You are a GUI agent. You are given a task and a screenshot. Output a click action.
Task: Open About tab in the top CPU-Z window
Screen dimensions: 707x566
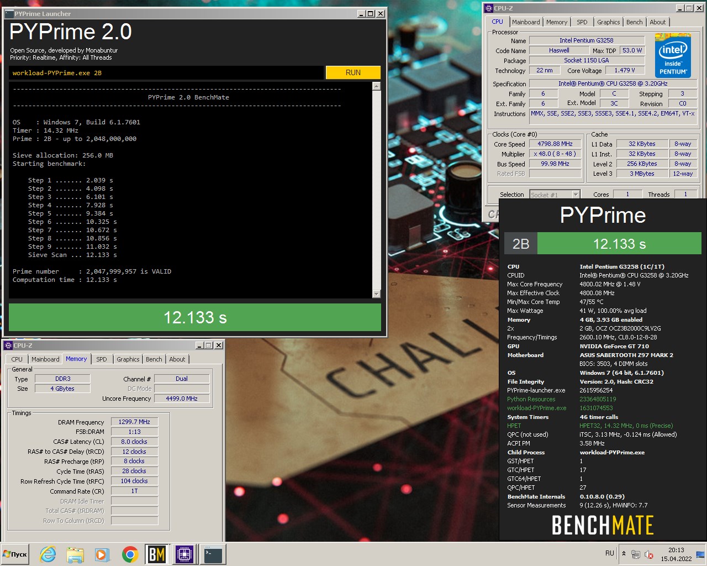(x=657, y=22)
